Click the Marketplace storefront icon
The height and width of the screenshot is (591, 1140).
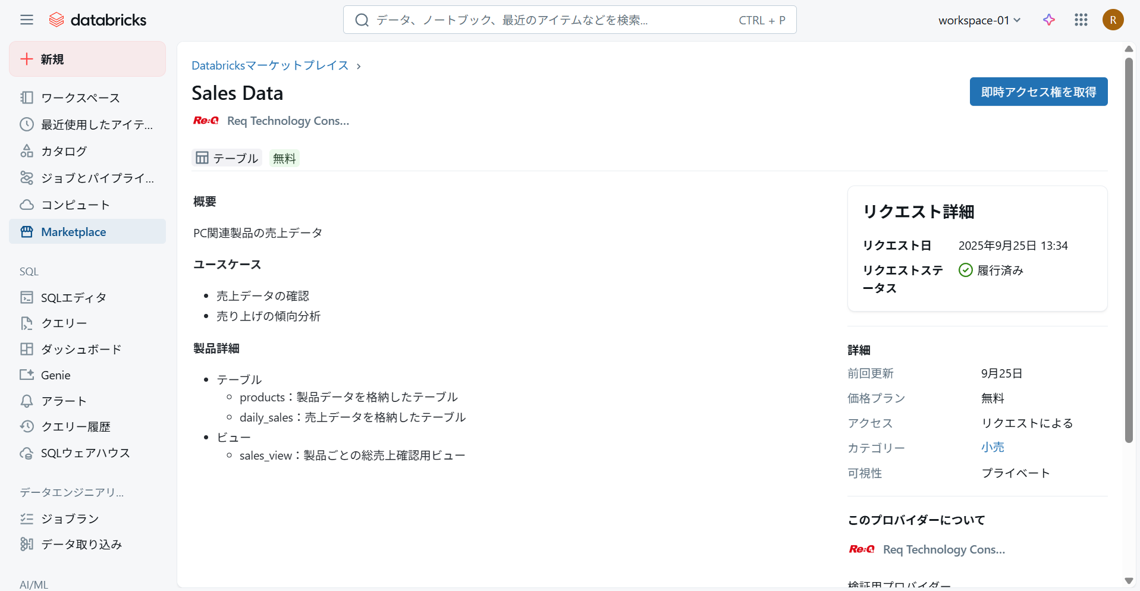coord(27,232)
